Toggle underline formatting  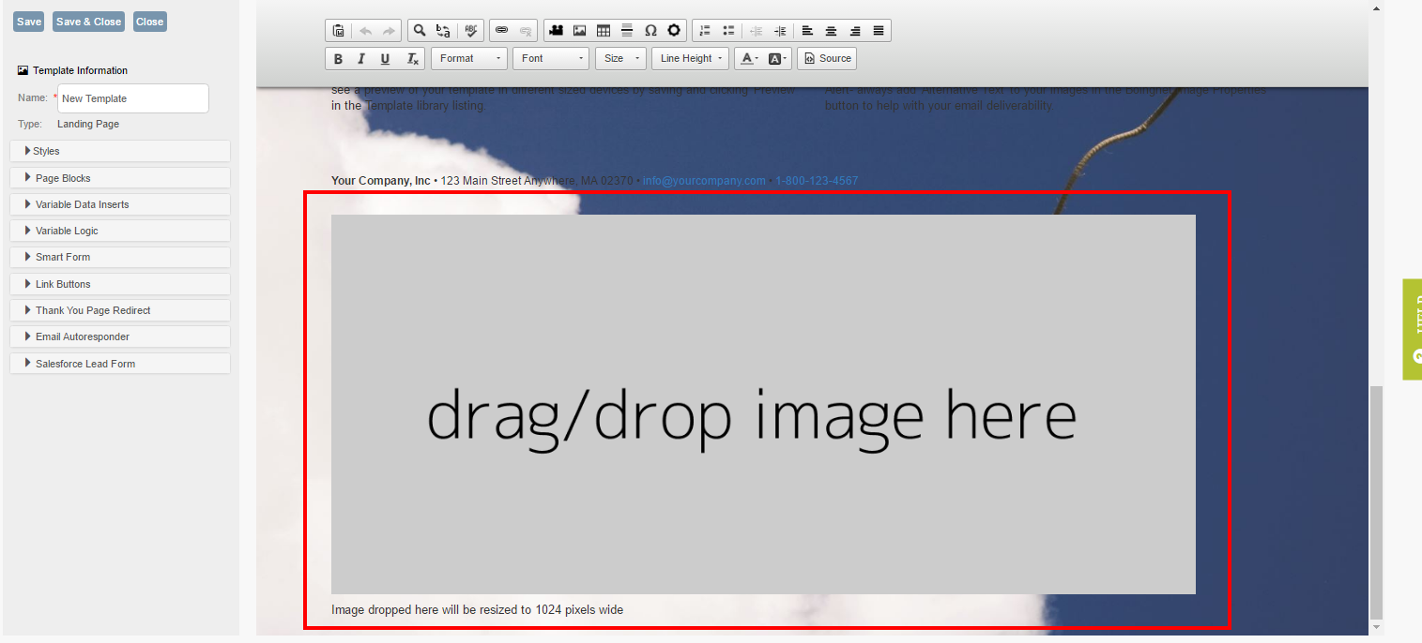(385, 58)
